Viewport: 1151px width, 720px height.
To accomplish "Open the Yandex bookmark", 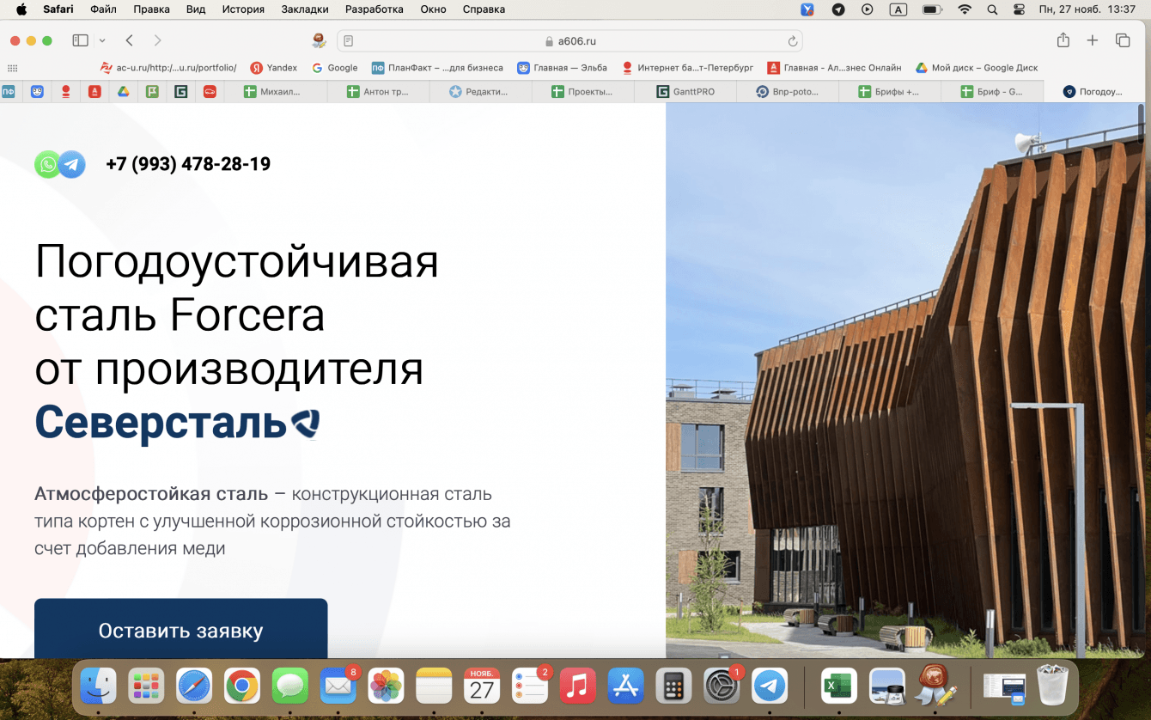I will pos(273,68).
